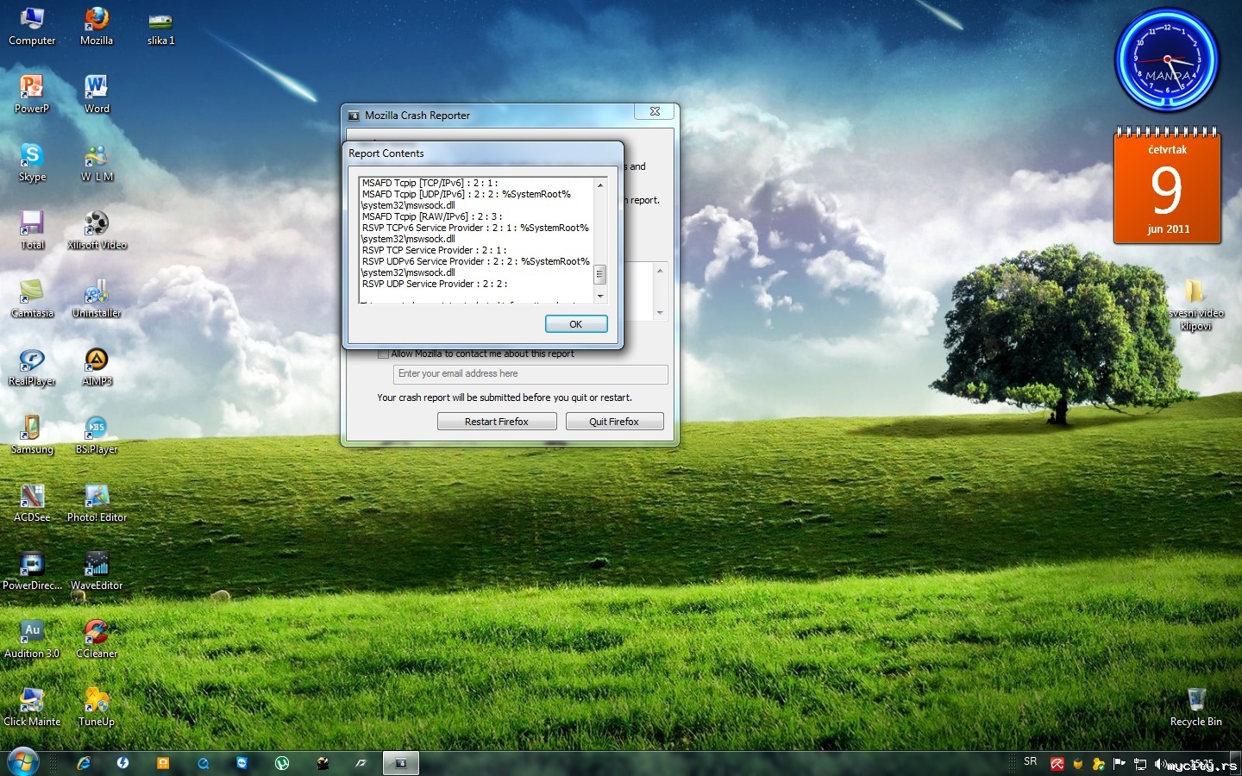Click OK in the Report Contents dialog
This screenshot has height=776, width=1242.
point(576,324)
